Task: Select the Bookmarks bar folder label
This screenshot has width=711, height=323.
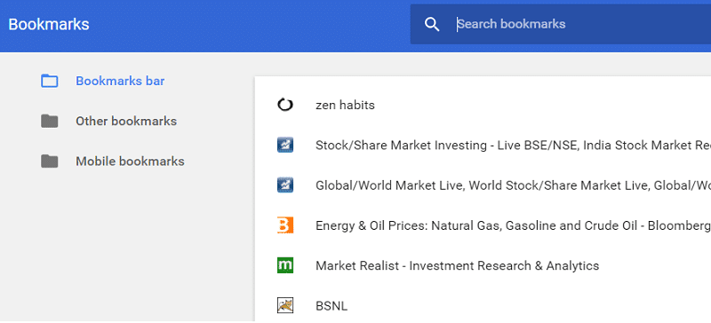Action: [x=120, y=82]
